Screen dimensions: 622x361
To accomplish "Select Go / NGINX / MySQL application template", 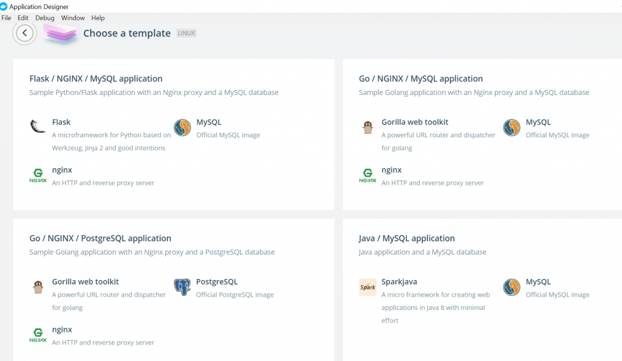I will click(x=482, y=134).
